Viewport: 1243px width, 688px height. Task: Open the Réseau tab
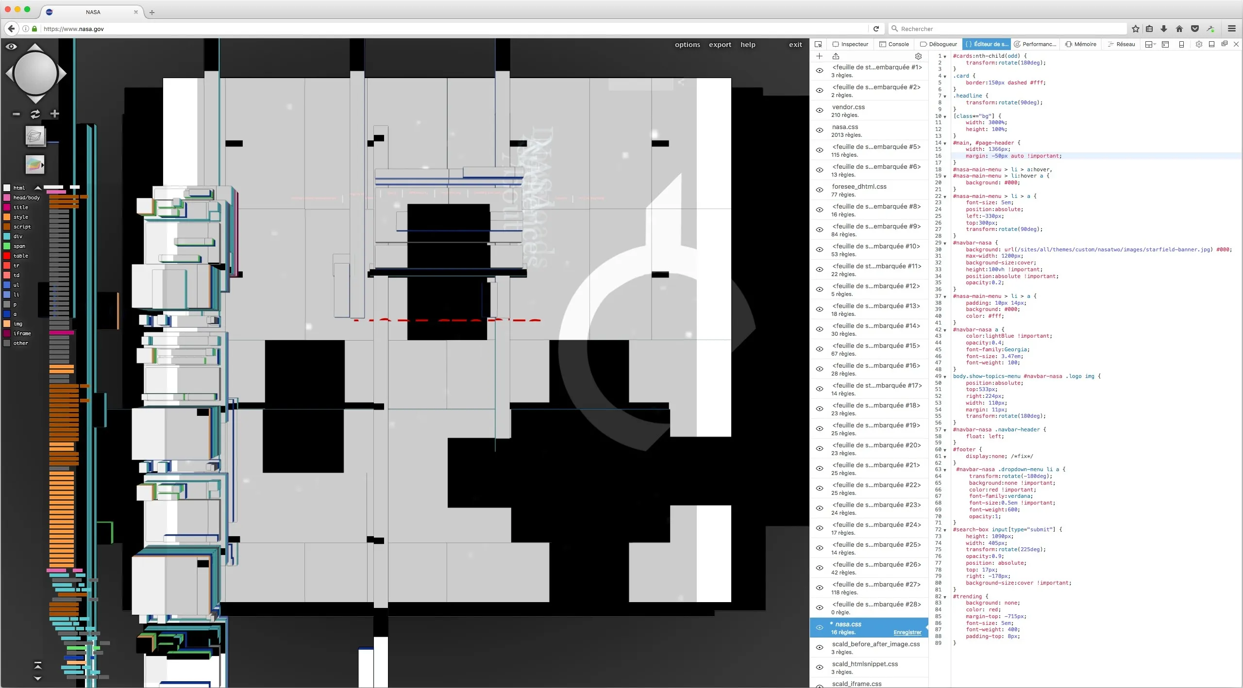pyautogui.click(x=1121, y=44)
